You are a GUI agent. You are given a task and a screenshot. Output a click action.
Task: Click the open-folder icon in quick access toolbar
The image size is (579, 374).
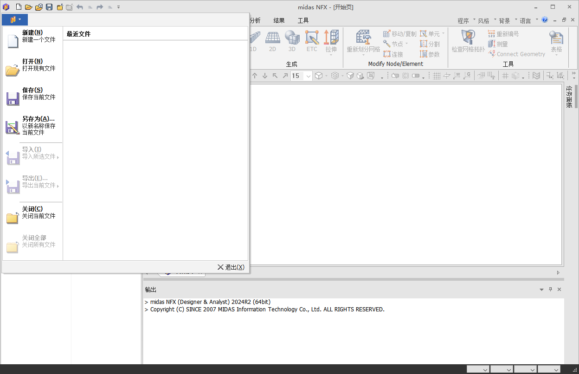coord(28,7)
